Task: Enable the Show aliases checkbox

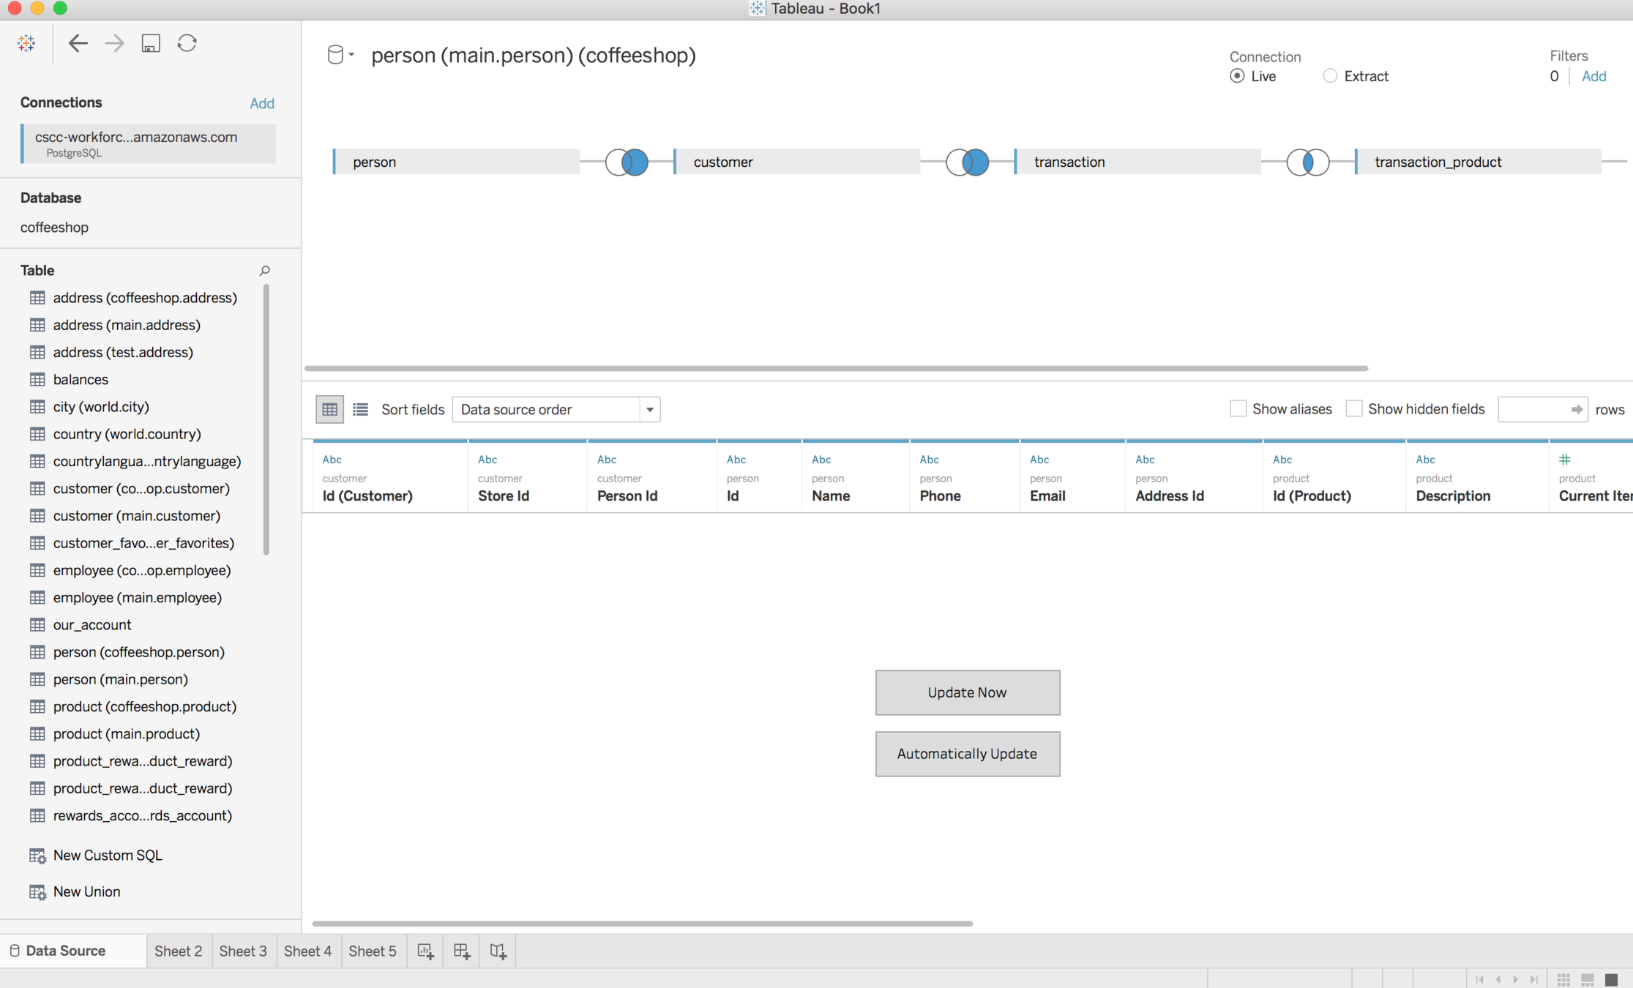Action: coord(1238,409)
